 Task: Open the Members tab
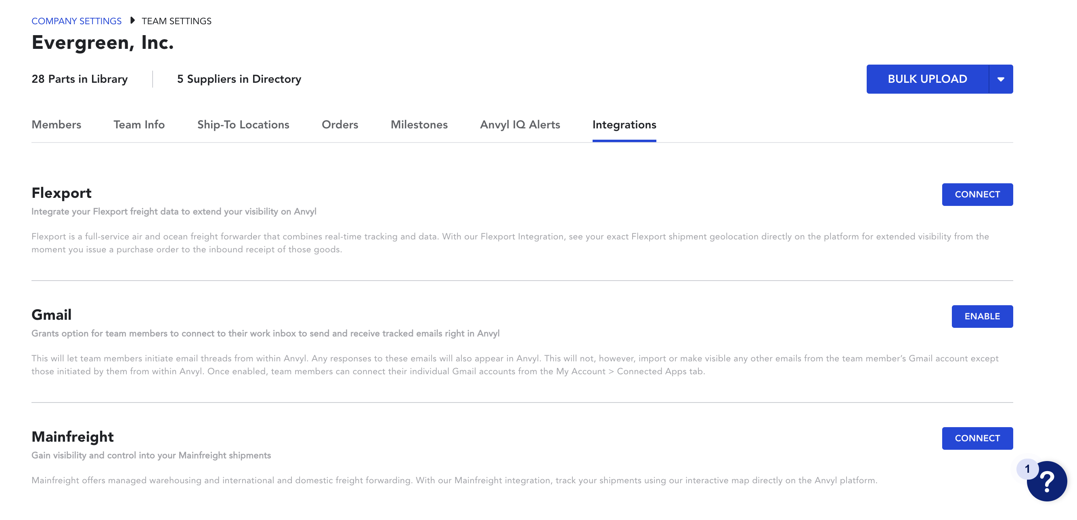[x=57, y=125]
